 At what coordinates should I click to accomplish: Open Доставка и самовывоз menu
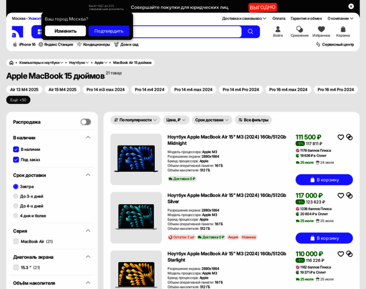(x=244, y=18)
